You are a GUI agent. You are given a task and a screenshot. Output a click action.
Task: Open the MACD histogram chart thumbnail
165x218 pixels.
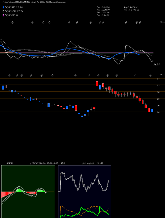click(x=28, y=192)
